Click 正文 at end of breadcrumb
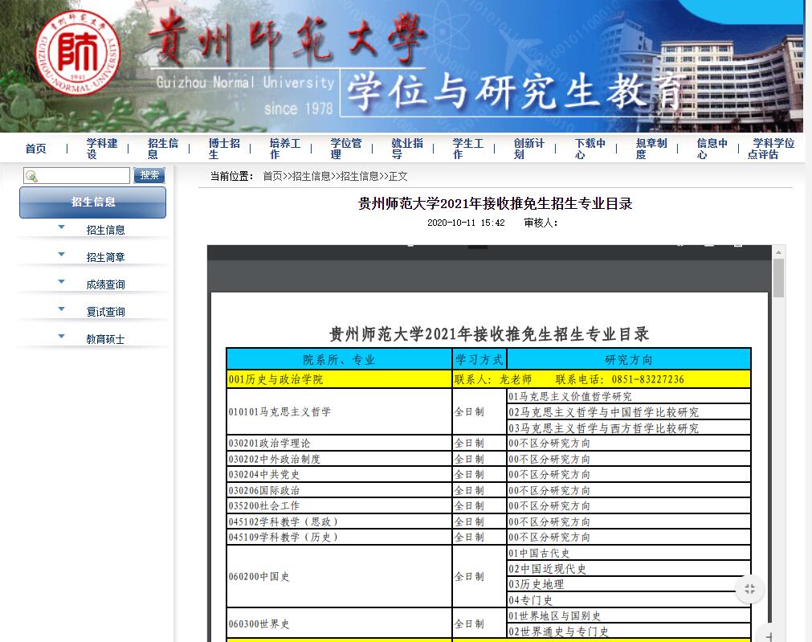Viewport: 812px width, 642px height. [x=398, y=177]
